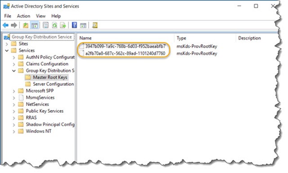Select NetServices tree item
288x173 pixels.
coord(37,104)
